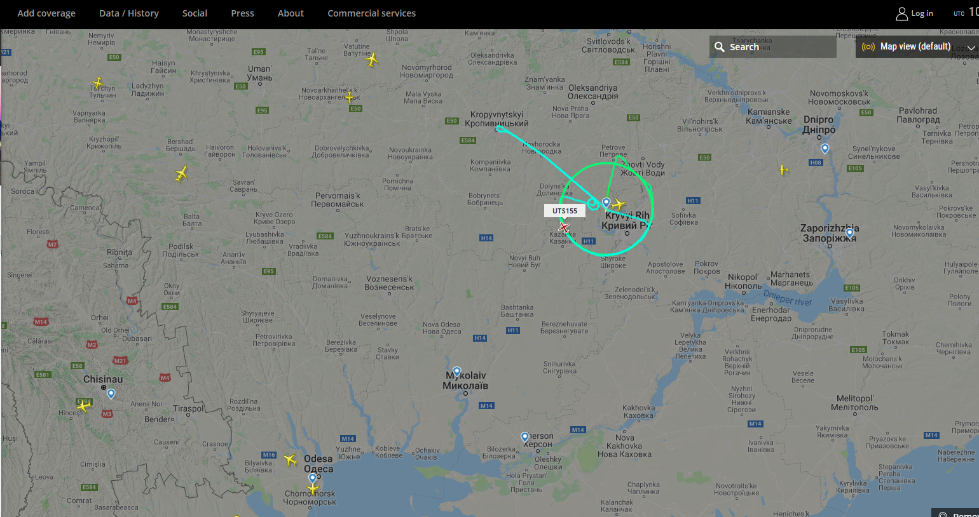This screenshot has height=517, width=979.
Task: Click the Log in button
Action: (915, 13)
